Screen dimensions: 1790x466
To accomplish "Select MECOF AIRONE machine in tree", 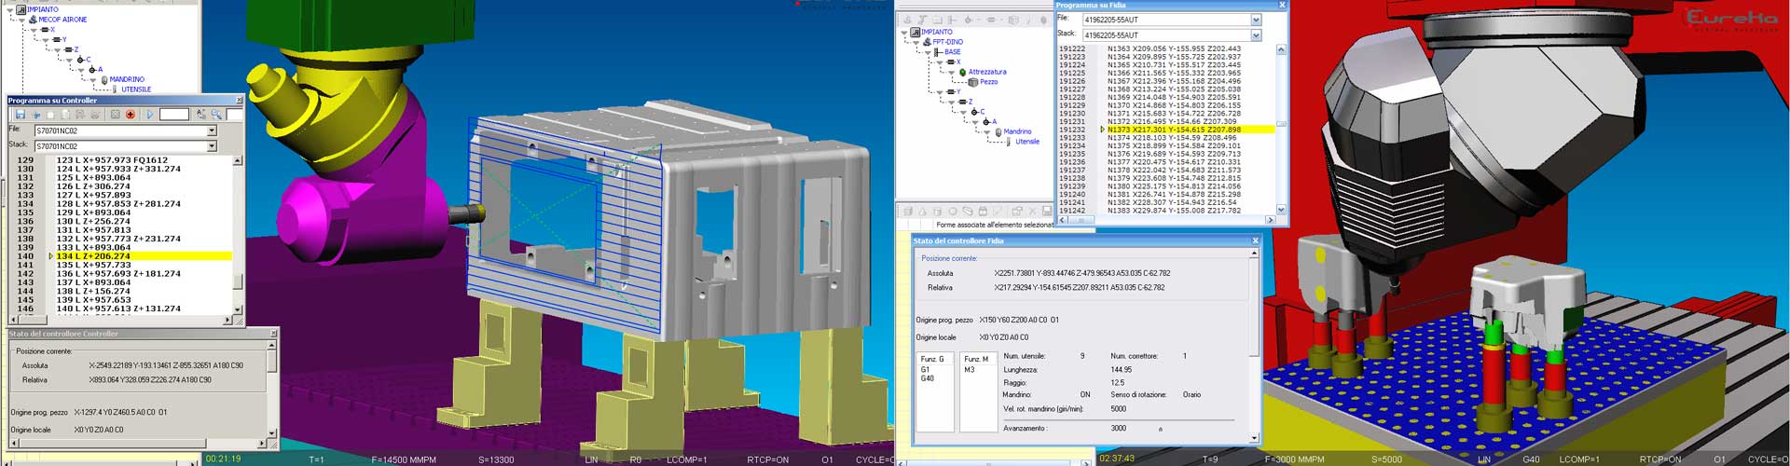I will [x=62, y=19].
